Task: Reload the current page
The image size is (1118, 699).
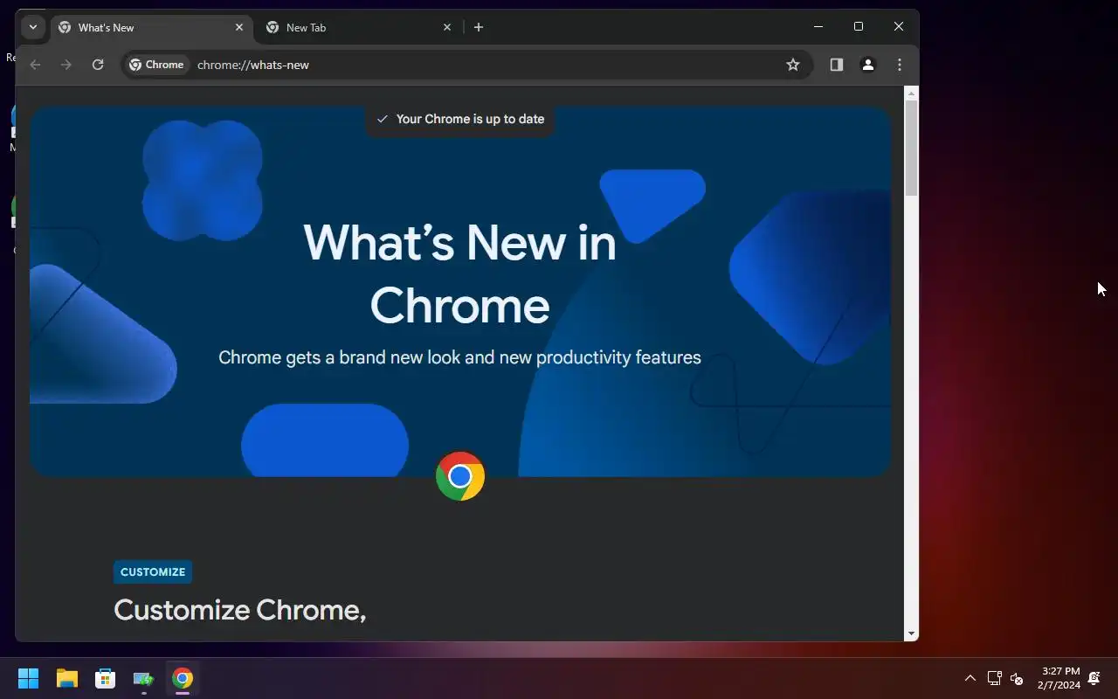Action: (x=98, y=65)
